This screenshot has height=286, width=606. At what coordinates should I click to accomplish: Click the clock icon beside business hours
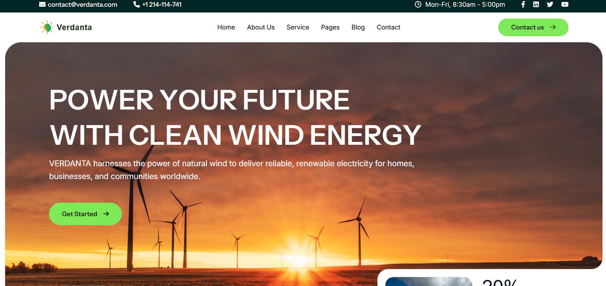point(418,4)
